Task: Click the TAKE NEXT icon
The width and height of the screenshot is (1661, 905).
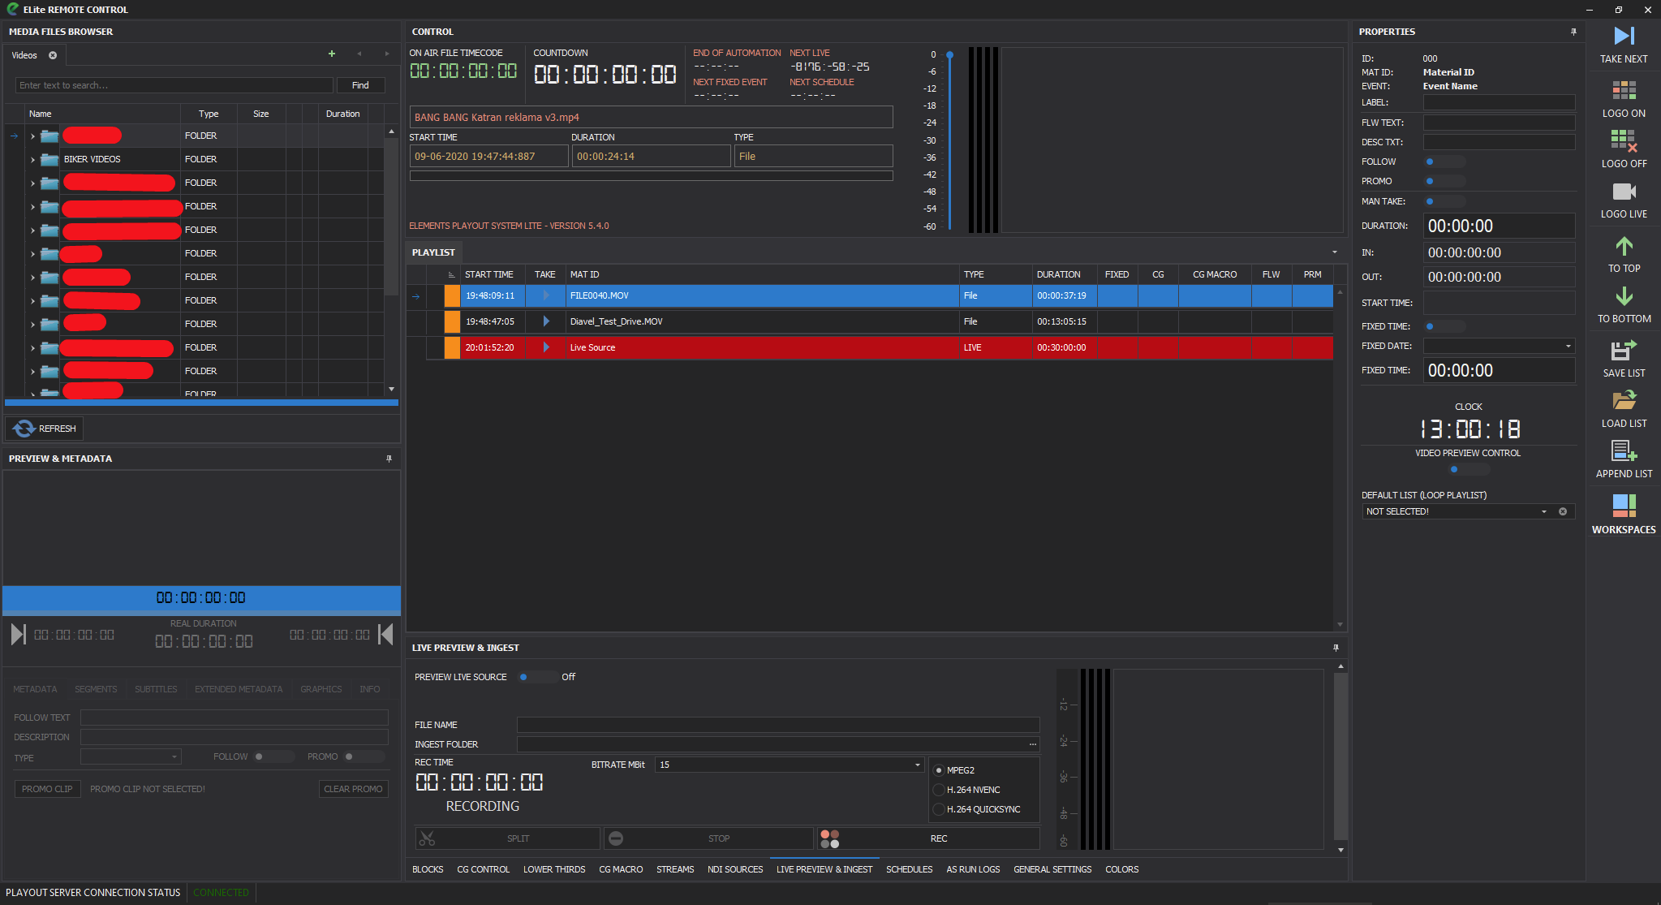Action: [1624, 36]
